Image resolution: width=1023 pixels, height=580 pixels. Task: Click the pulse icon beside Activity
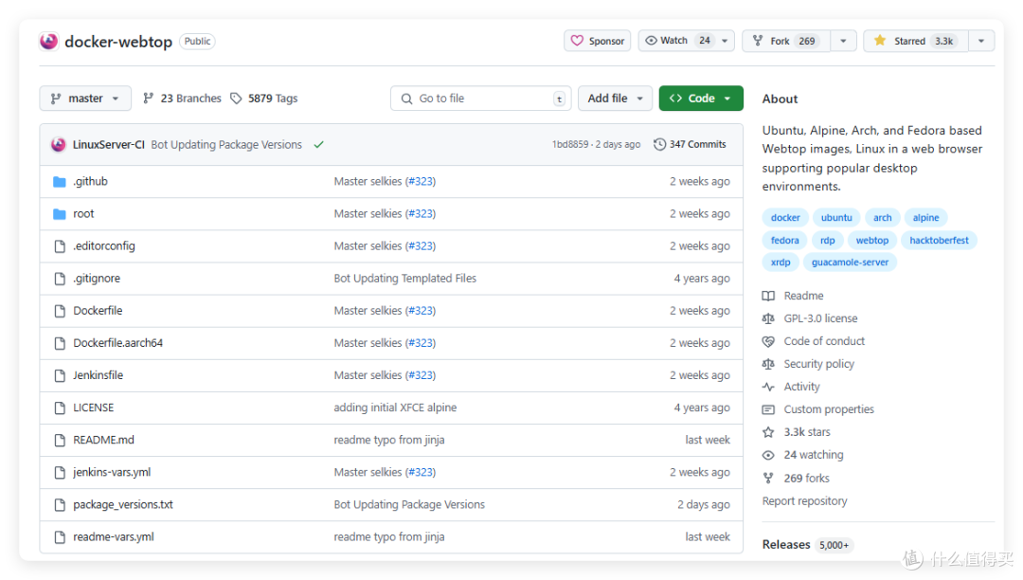click(768, 387)
